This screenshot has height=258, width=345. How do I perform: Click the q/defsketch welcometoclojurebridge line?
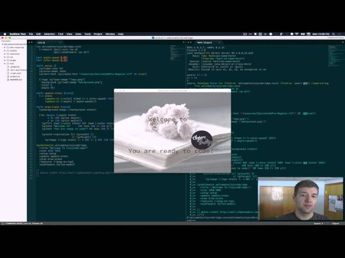(61, 145)
